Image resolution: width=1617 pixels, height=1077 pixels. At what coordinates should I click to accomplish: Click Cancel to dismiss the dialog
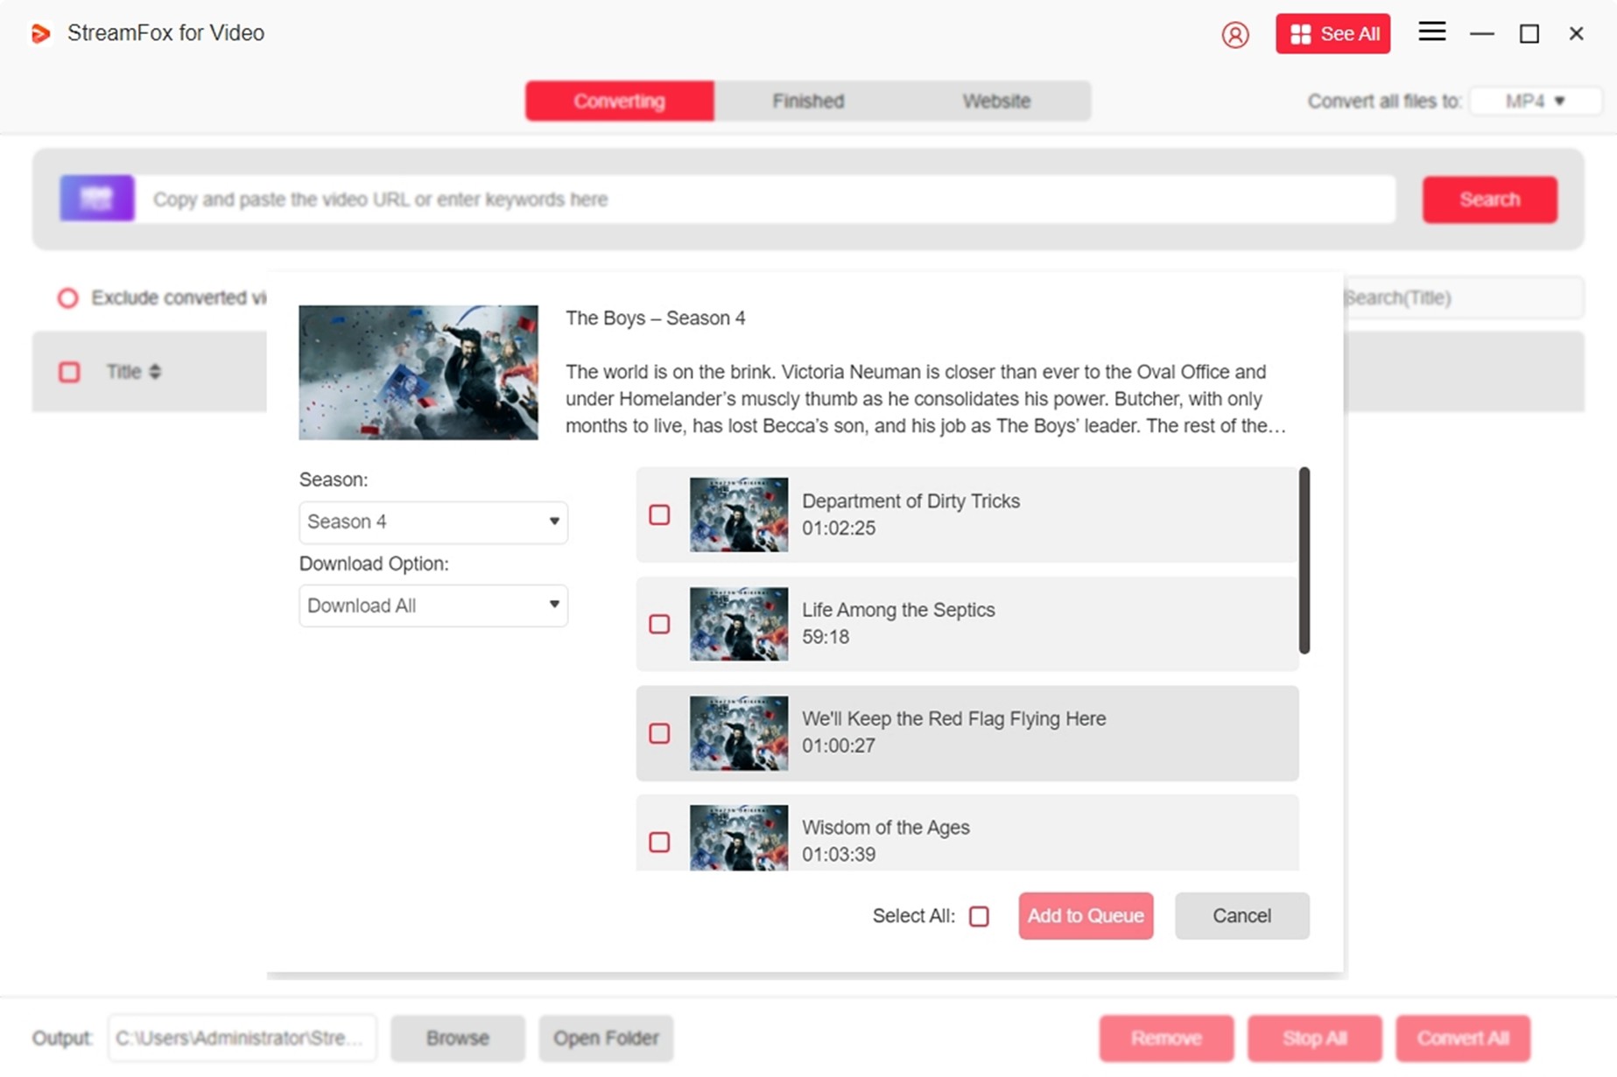click(1241, 916)
